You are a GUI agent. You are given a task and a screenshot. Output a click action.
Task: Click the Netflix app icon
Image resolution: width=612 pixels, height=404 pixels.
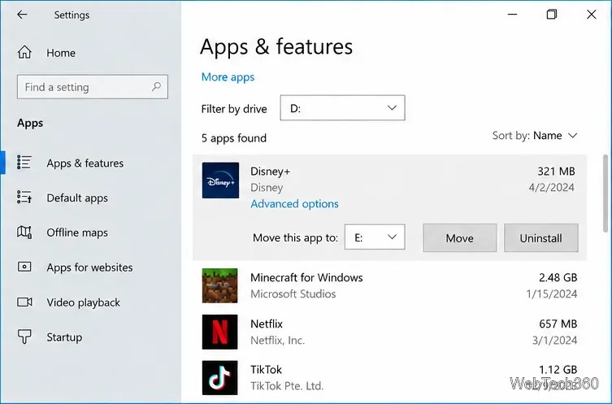[x=219, y=332]
